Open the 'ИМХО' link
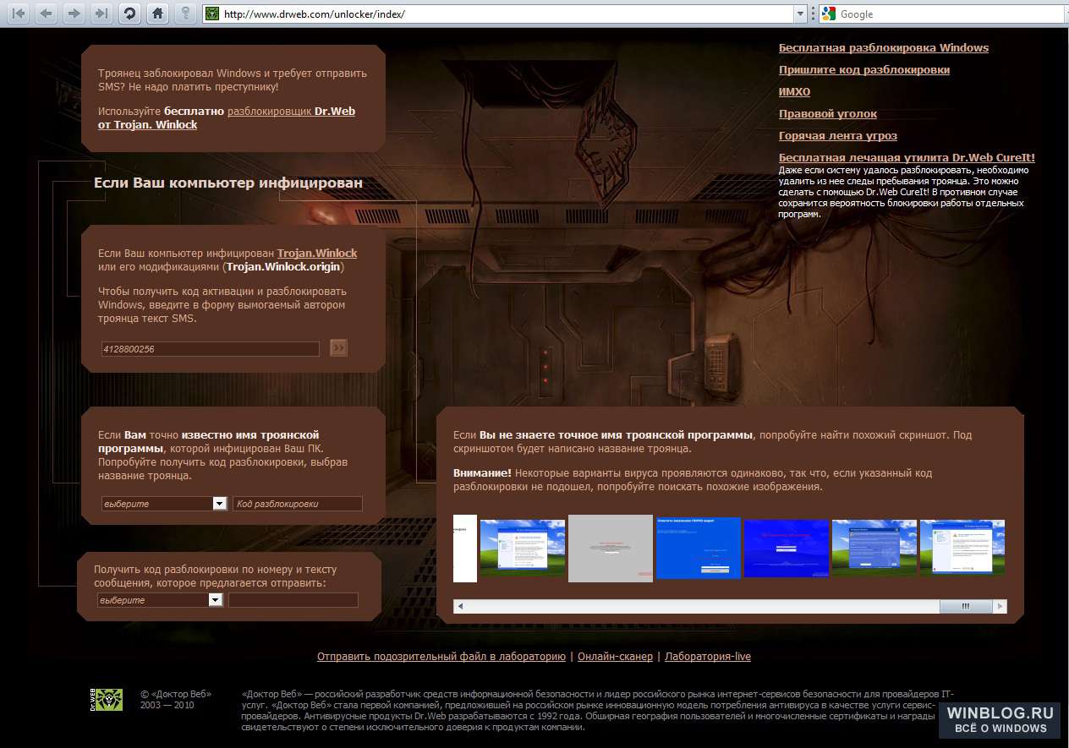1069x748 pixels. click(794, 91)
